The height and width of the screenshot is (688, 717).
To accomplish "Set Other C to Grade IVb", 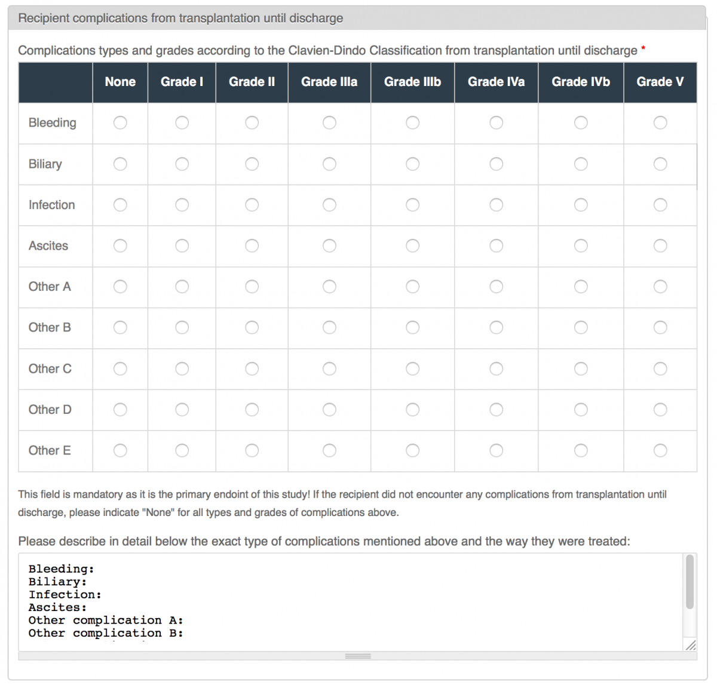I will coord(581,368).
